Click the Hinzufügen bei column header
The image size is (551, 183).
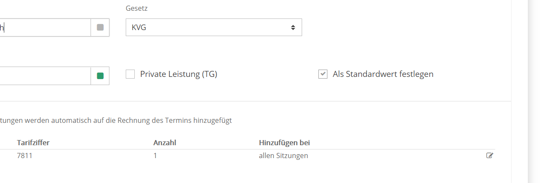(285, 142)
